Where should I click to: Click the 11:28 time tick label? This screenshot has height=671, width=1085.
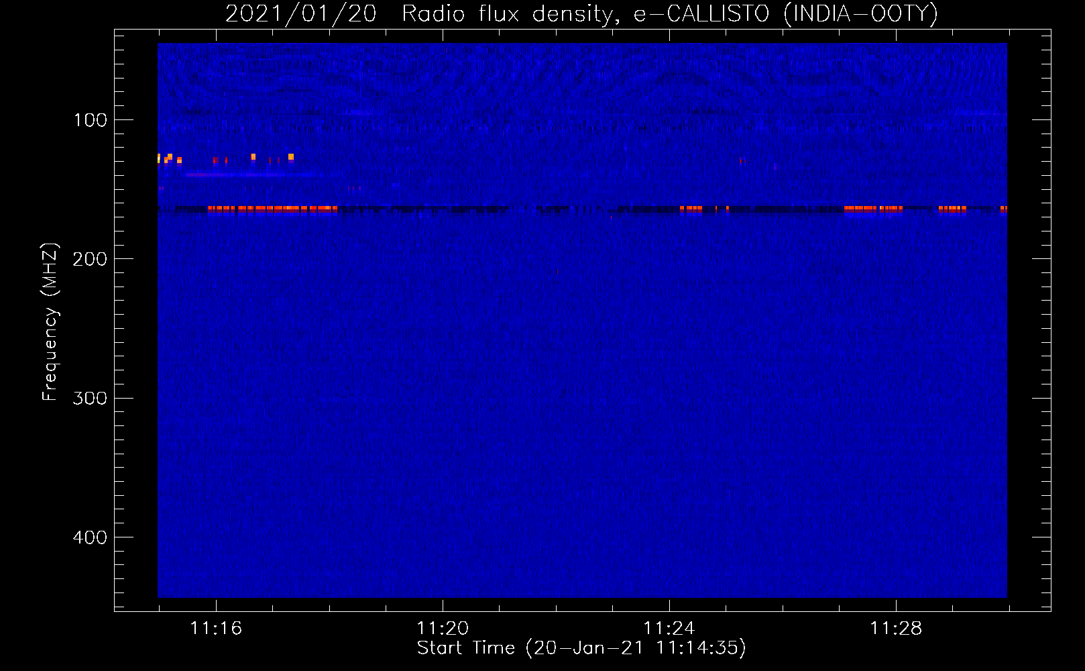[x=896, y=629]
